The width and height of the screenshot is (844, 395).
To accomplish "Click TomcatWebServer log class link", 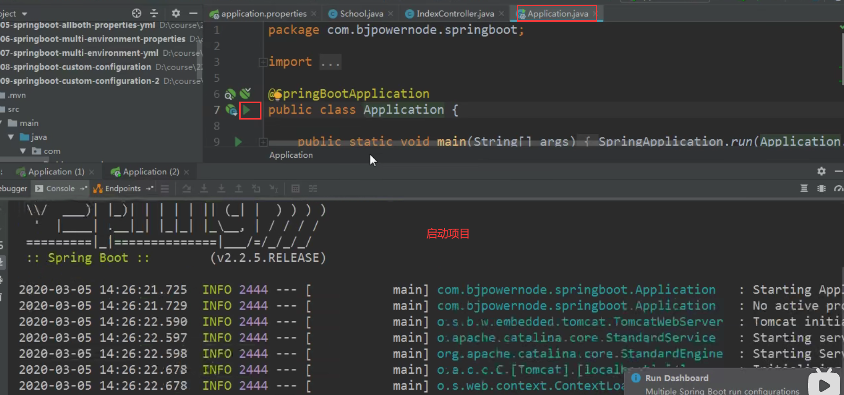I will 580,322.
